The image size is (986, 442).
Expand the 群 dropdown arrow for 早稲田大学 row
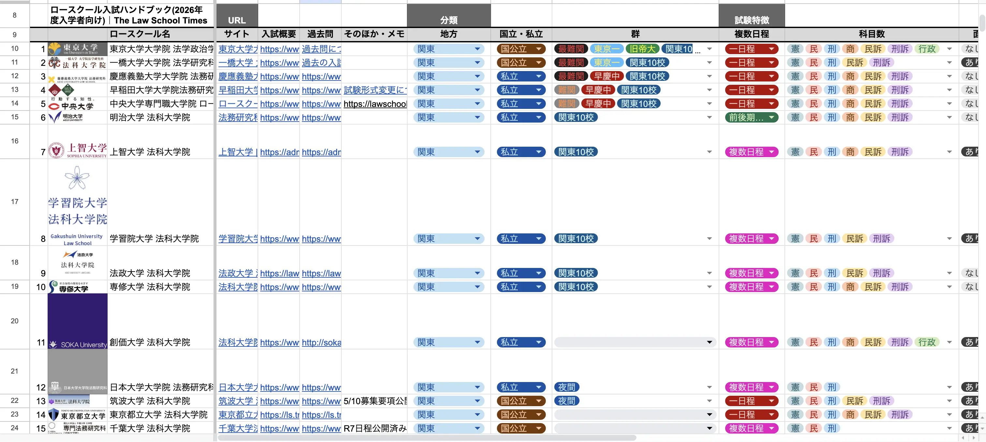click(709, 90)
